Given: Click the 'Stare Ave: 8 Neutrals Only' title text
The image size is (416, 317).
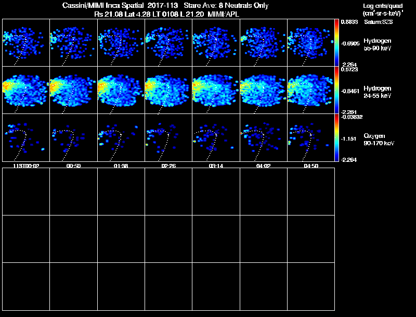Looking at the screenshot, I should (226, 5).
